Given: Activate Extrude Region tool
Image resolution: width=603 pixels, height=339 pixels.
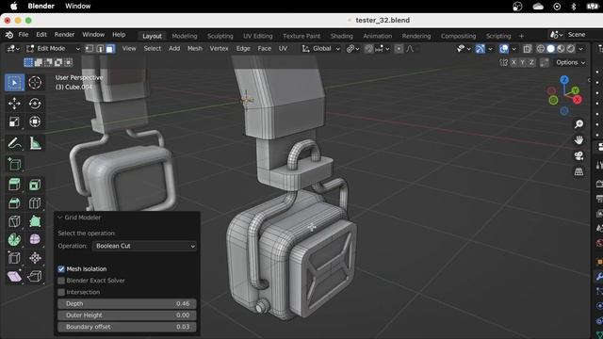Looking at the screenshot, I should pyautogui.click(x=15, y=185).
